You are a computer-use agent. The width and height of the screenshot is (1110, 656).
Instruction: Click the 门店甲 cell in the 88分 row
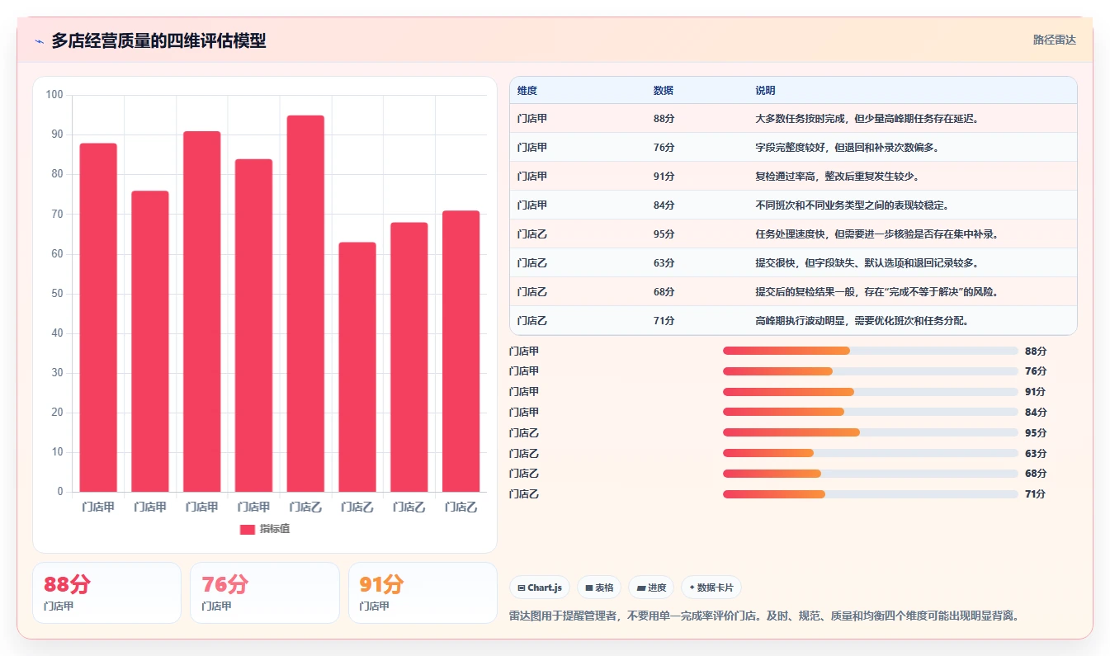(532, 119)
